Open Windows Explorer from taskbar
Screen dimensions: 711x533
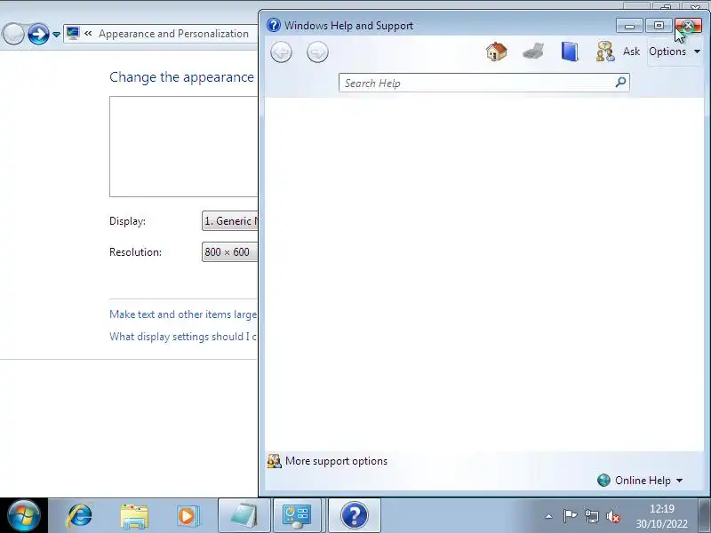134,516
